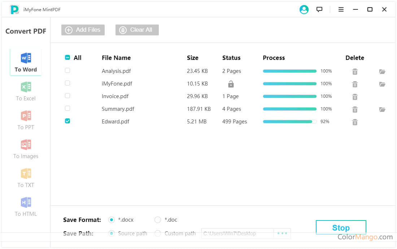Switch to the To Images tab
397x249 pixels.
pos(26,149)
